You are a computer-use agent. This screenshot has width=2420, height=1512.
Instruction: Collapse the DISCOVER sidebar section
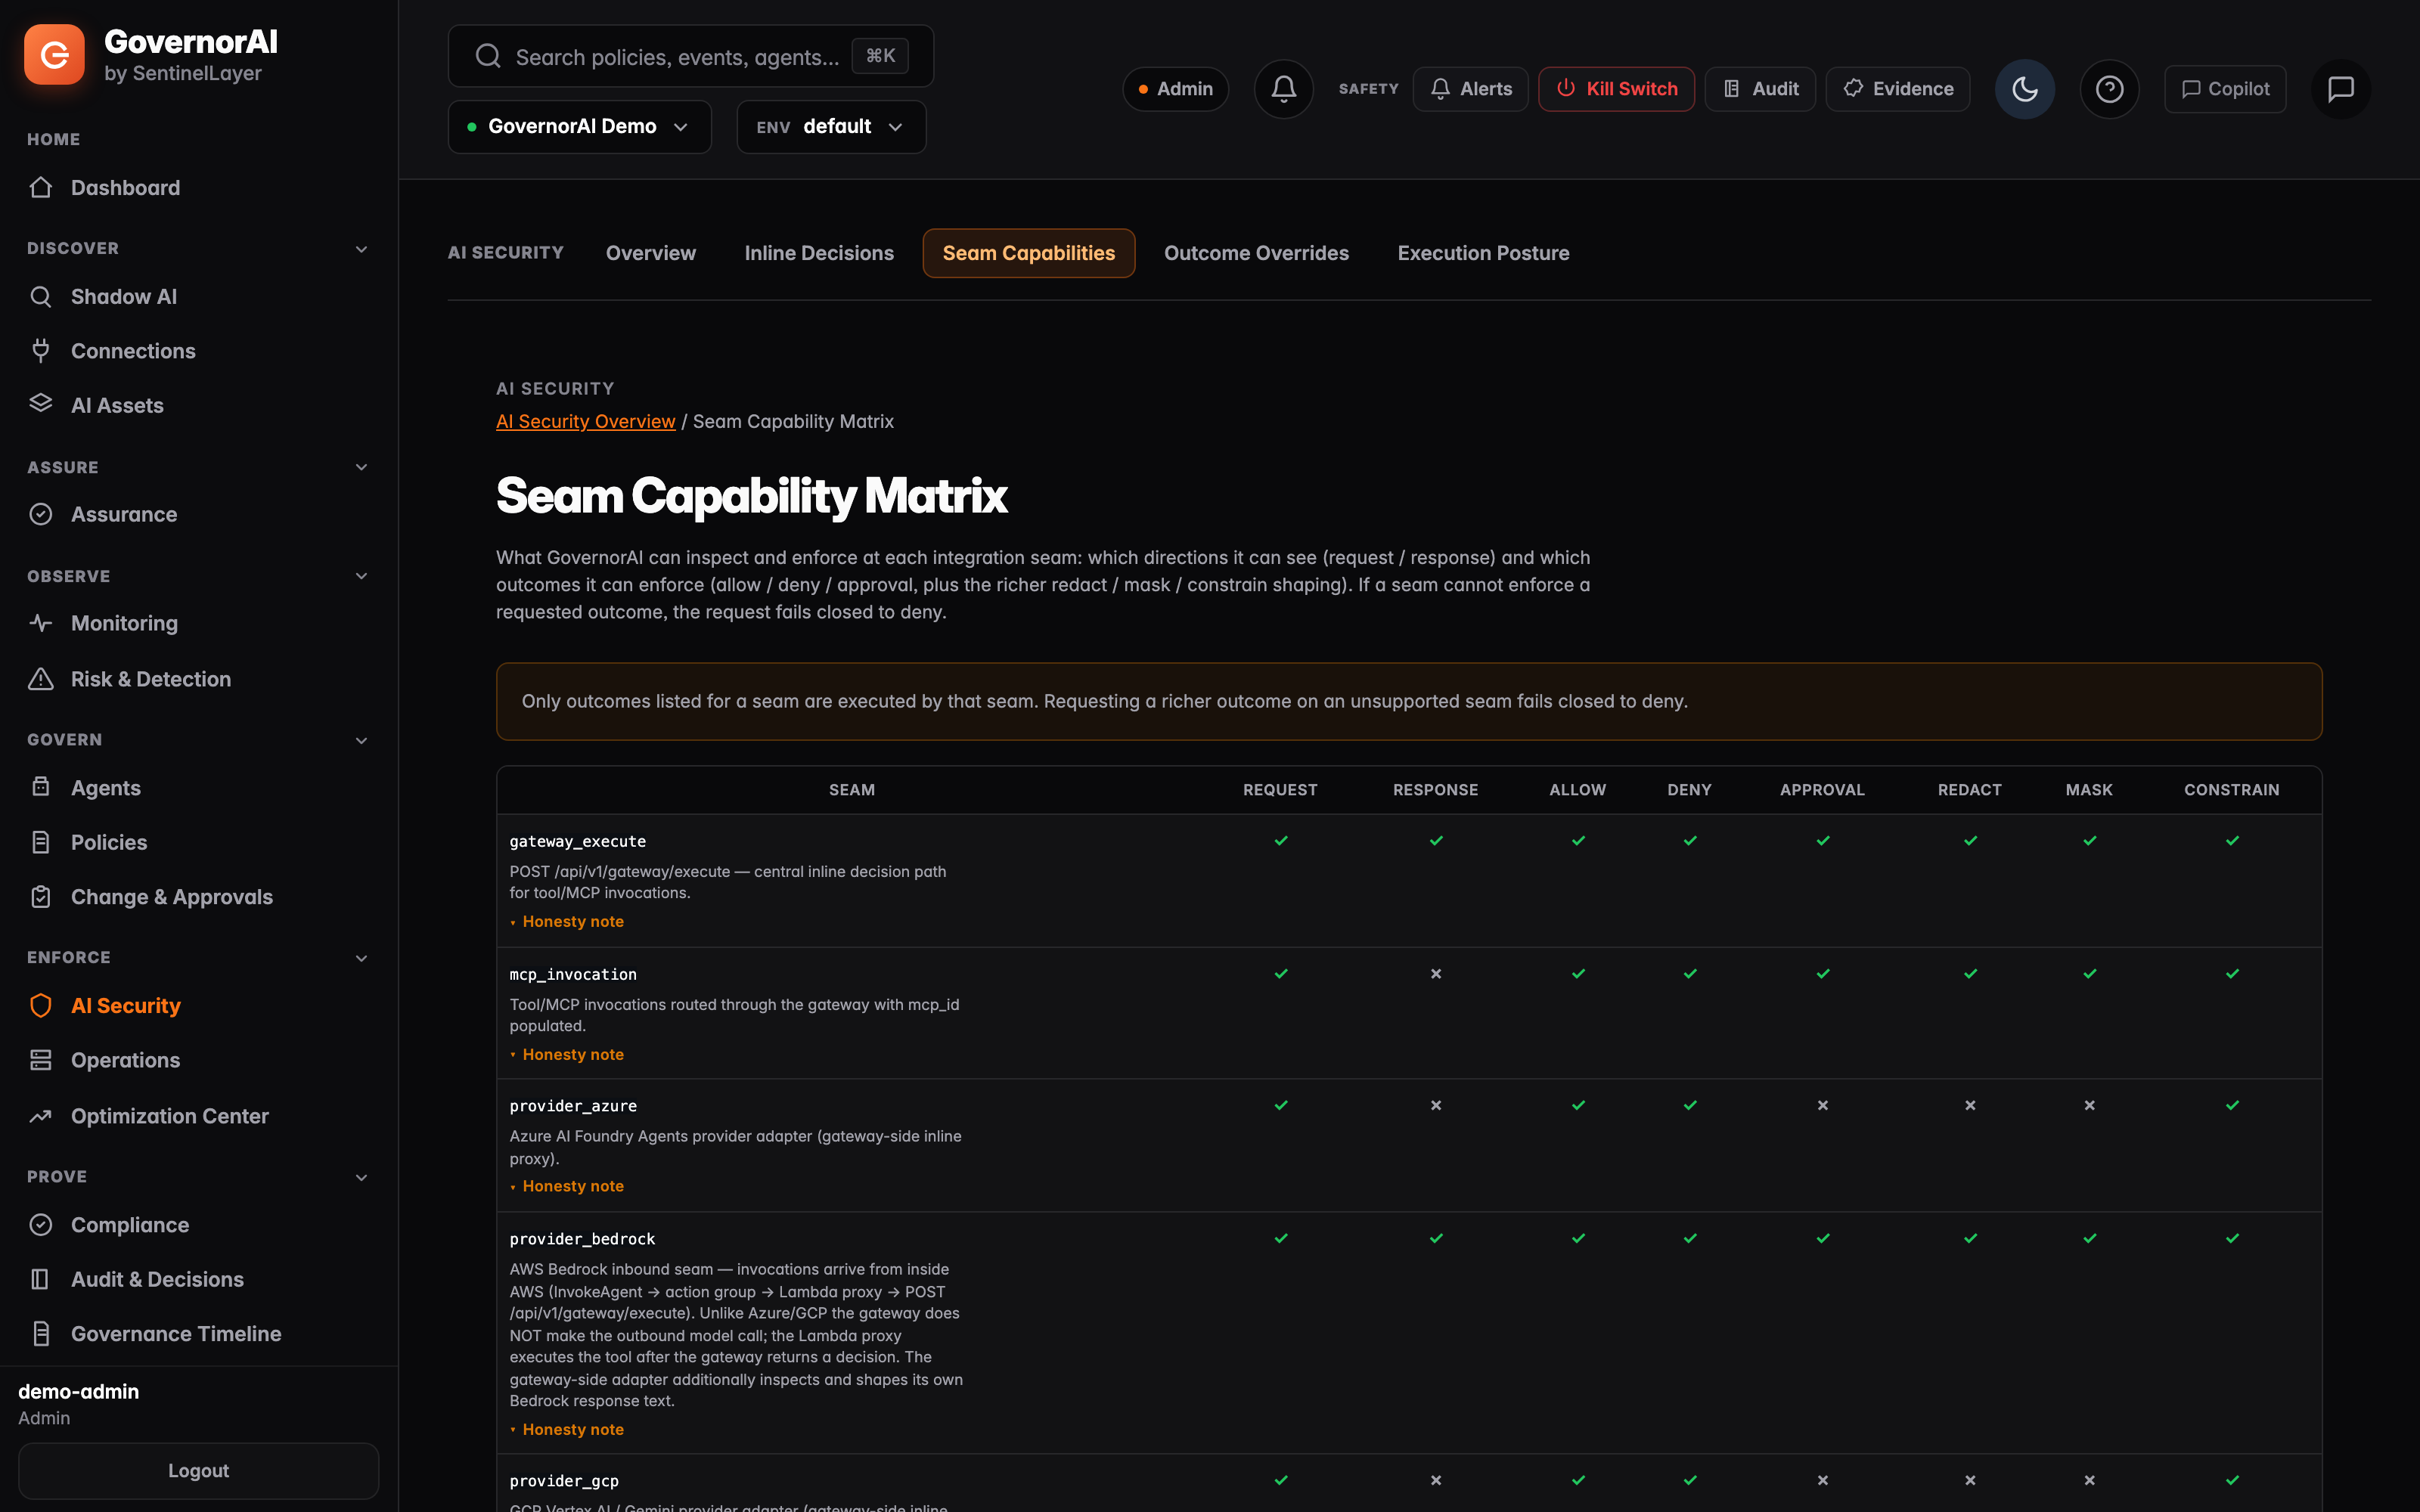coord(361,249)
